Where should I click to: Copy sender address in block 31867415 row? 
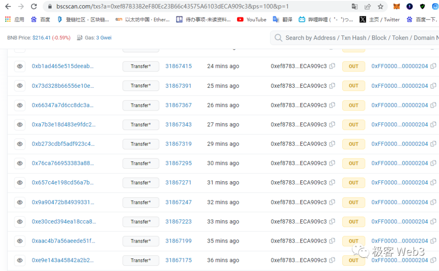tap(332, 66)
